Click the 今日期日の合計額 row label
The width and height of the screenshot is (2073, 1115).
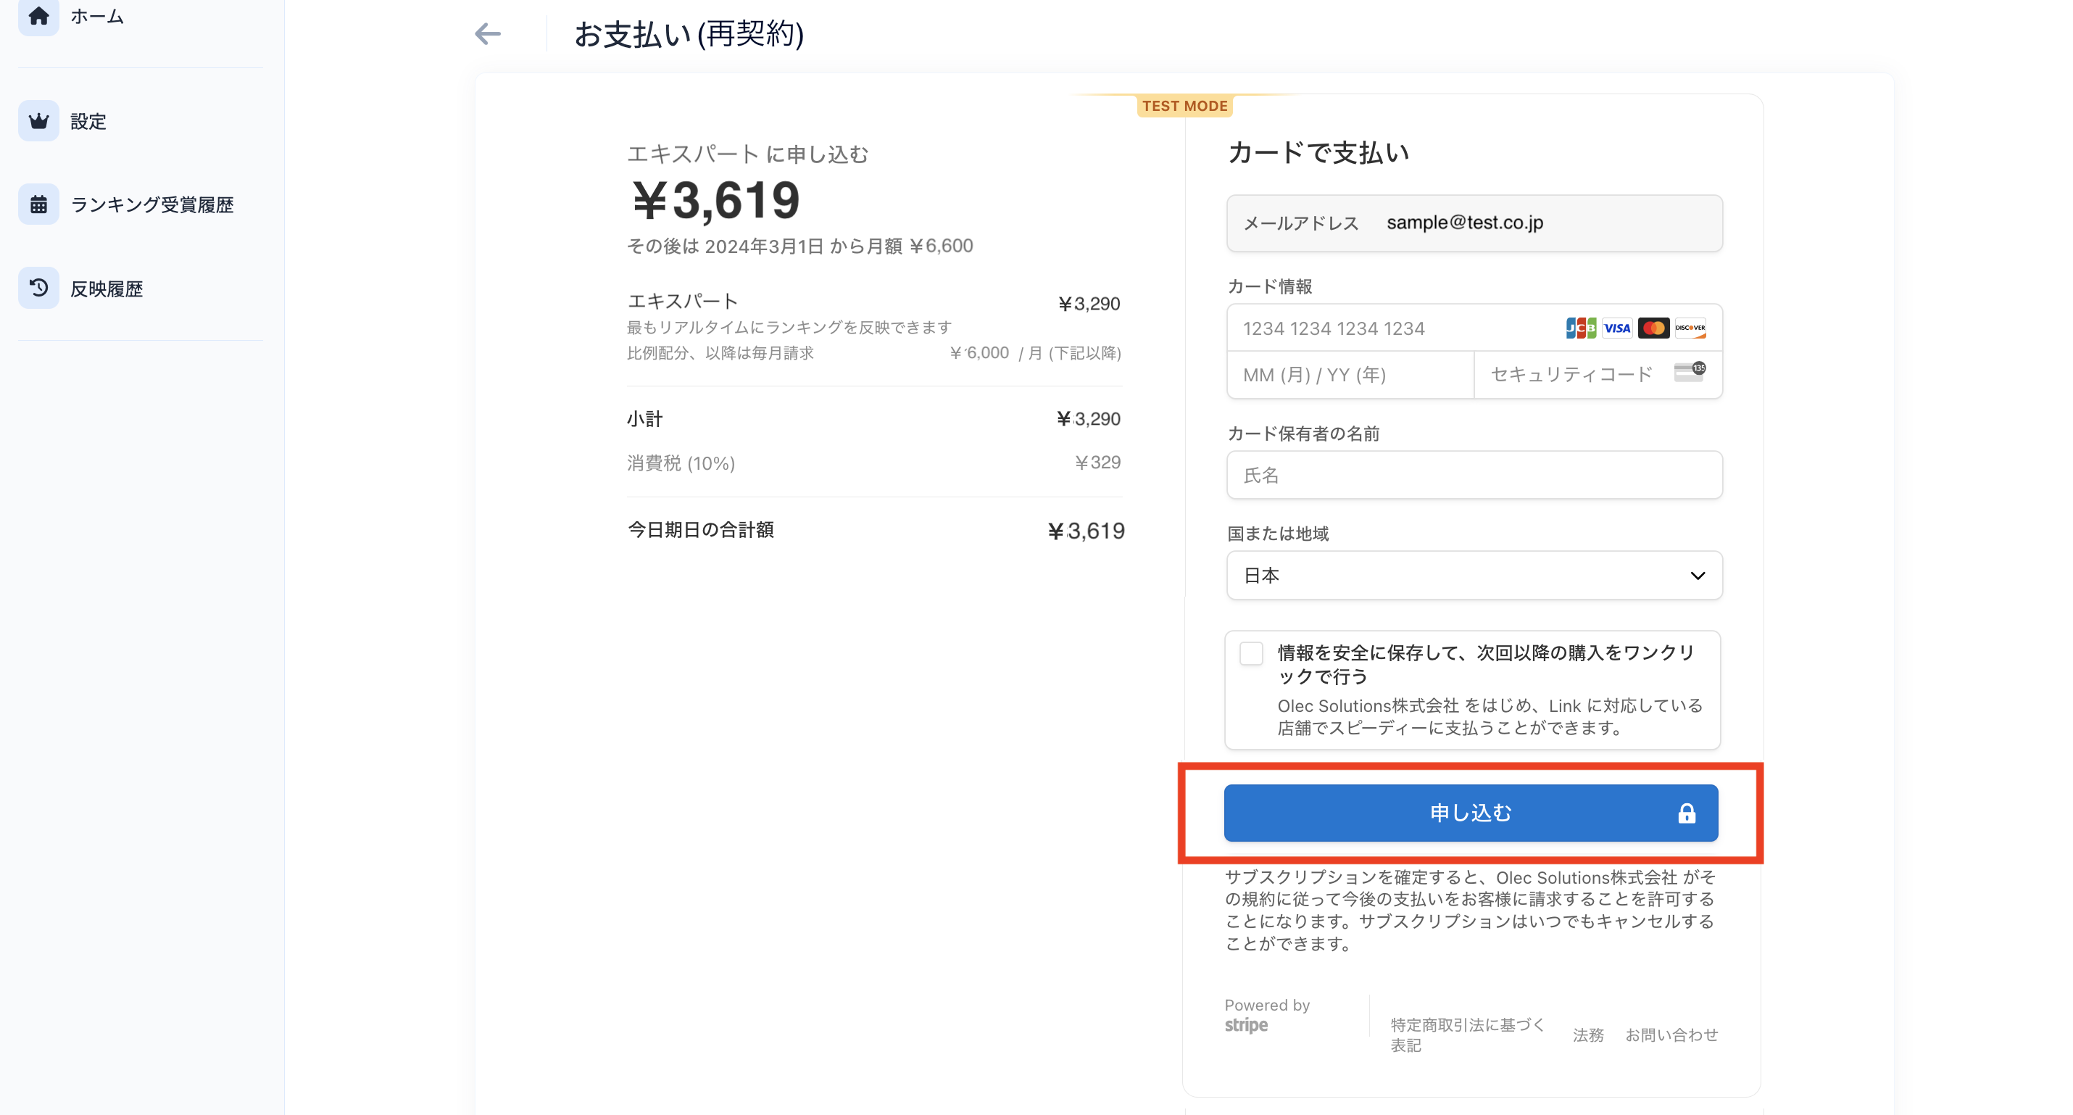(700, 530)
